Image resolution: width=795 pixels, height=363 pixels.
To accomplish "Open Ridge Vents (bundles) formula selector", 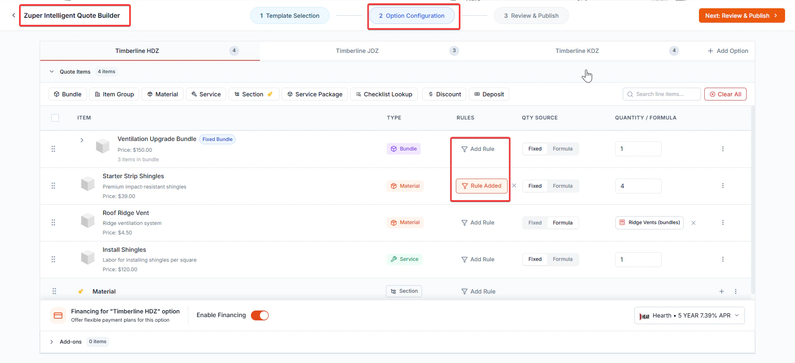I will (649, 222).
